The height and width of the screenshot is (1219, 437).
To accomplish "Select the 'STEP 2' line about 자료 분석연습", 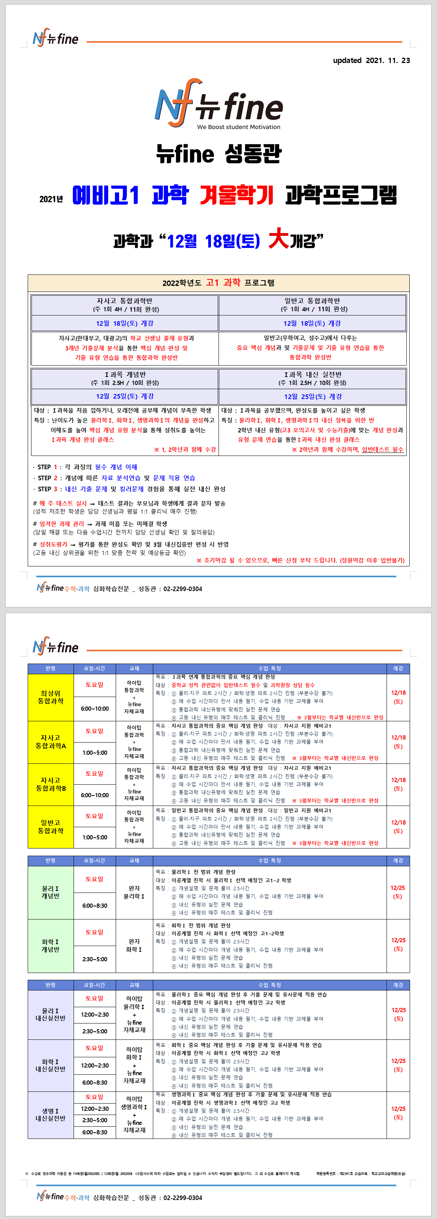I will (114, 478).
